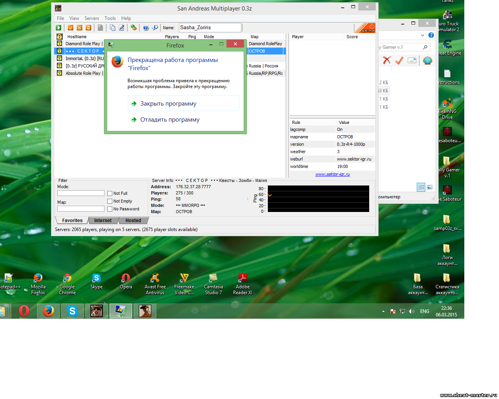Click the Delete Server orange X icon
Screen dimensions: 499x399
[80, 28]
